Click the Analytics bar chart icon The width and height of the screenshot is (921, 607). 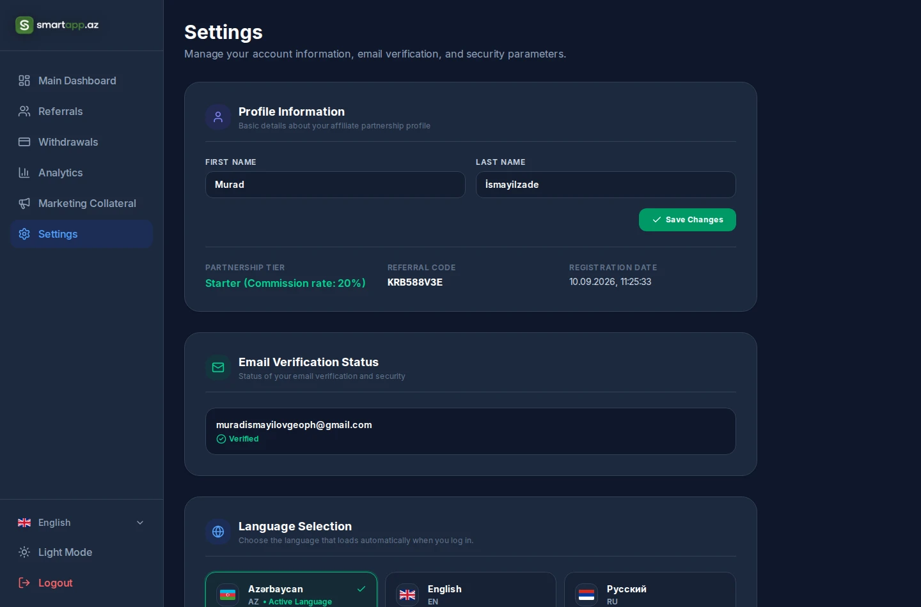click(24, 173)
